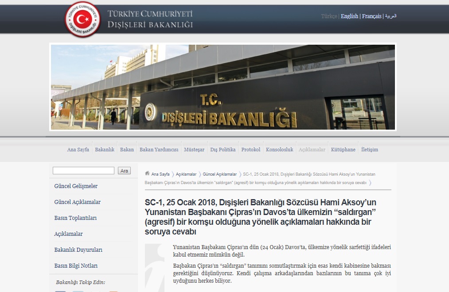Click the Turkish Foreign Ministry emblem logo

(82, 19)
